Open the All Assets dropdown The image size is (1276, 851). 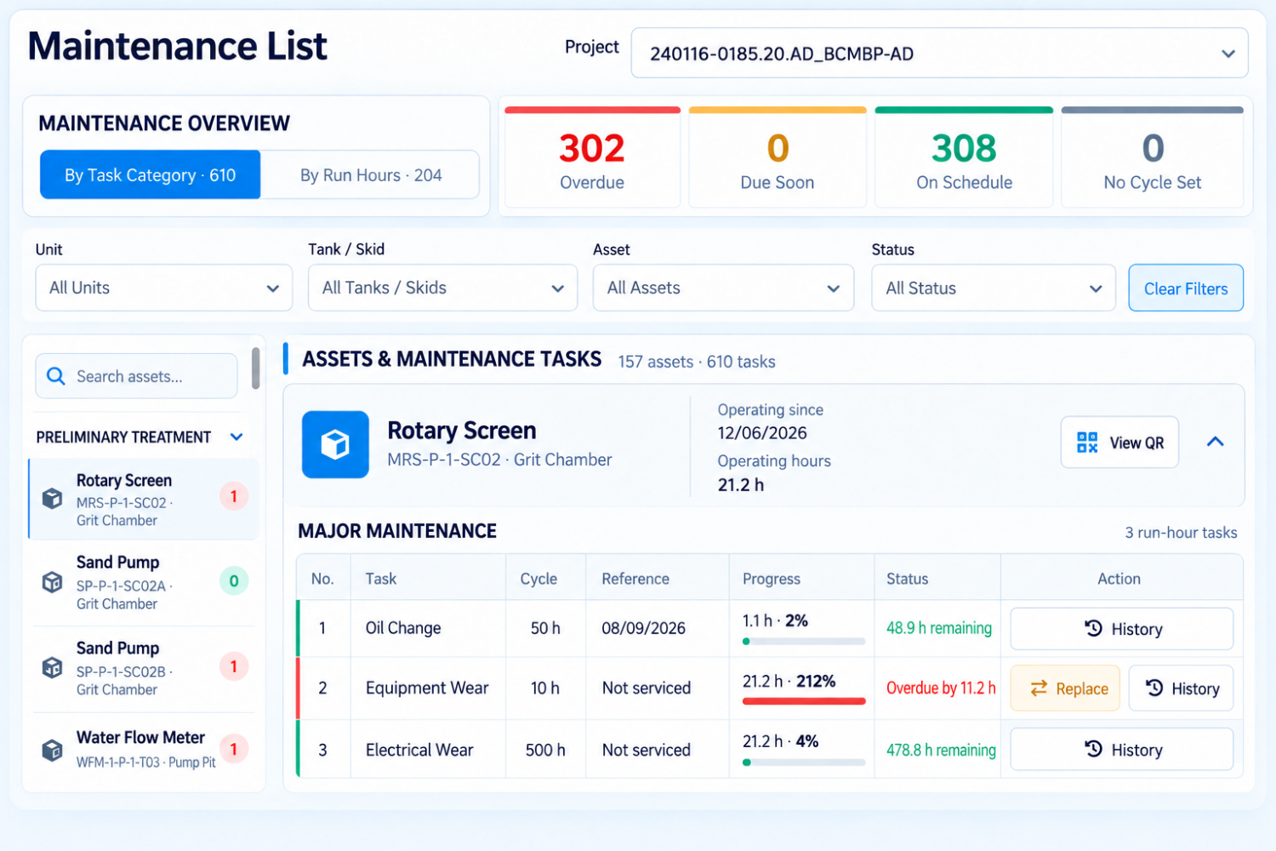click(723, 288)
